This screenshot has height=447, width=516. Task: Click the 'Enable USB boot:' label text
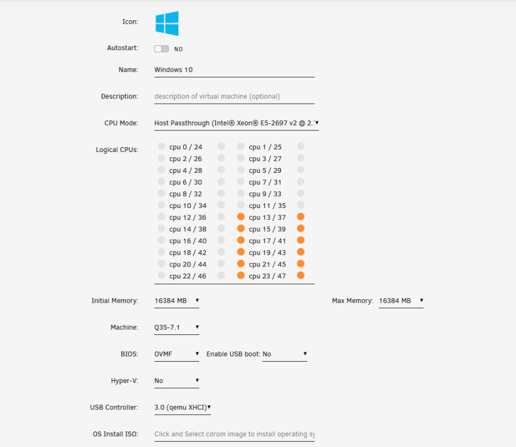[x=233, y=354]
